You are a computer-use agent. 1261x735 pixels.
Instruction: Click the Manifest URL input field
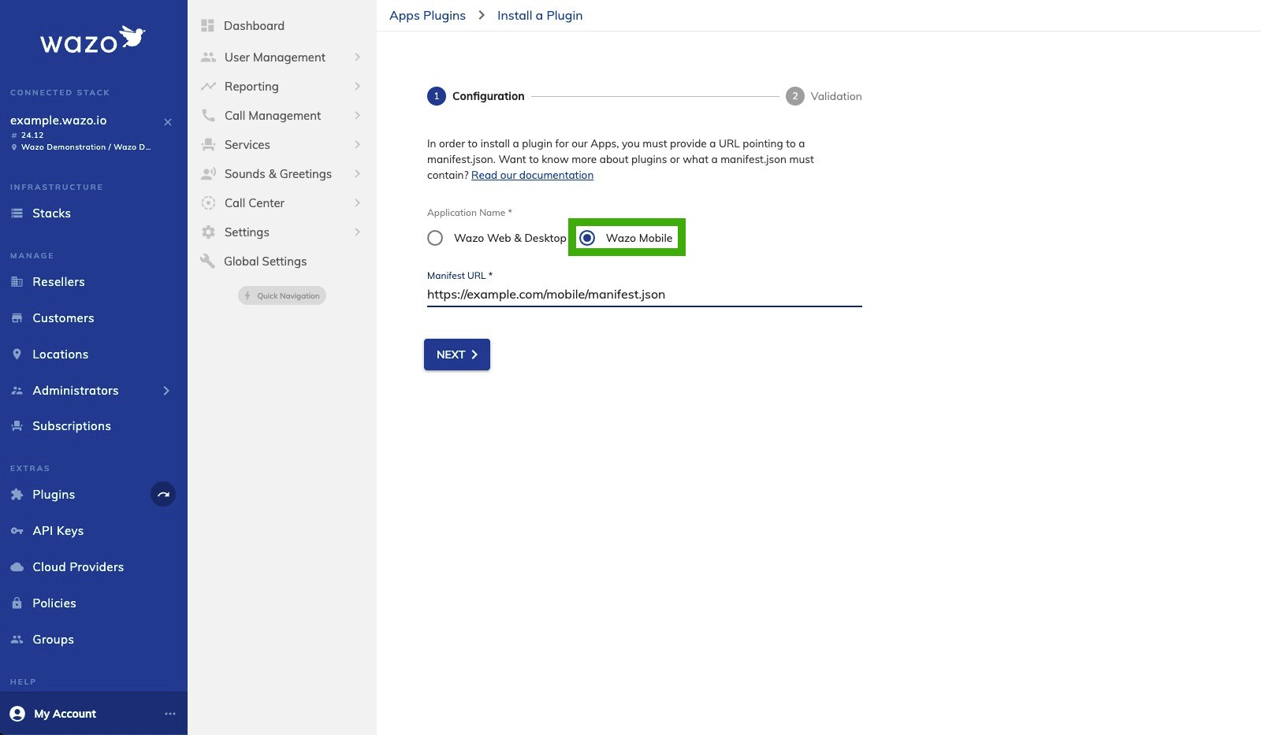(x=645, y=295)
